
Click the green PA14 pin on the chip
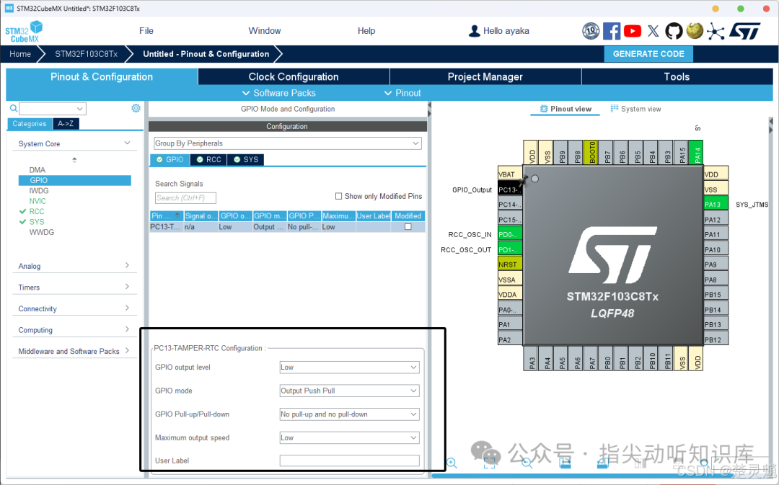click(x=697, y=152)
